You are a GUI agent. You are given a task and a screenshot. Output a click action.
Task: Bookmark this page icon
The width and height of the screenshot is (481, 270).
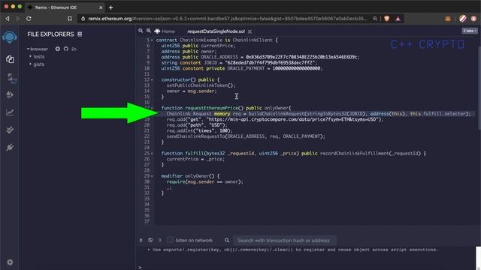point(70,19)
